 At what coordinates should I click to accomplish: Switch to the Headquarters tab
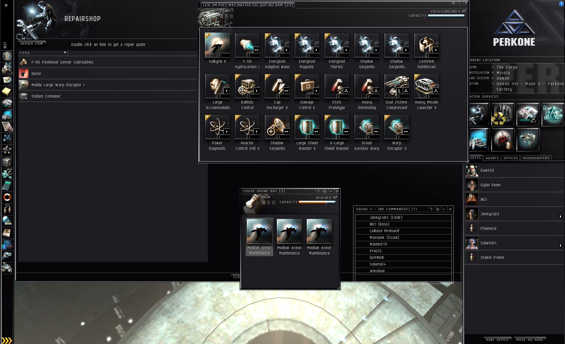pos(536,158)
